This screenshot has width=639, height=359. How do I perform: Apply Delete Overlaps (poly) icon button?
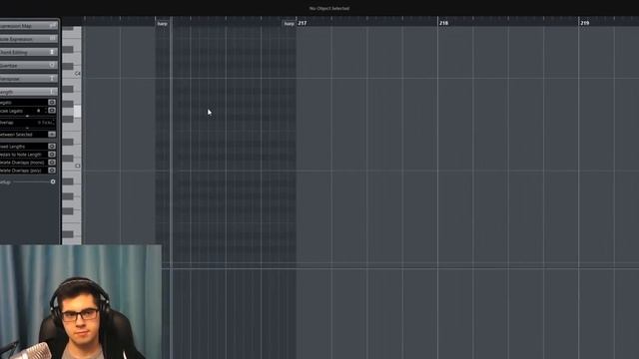[52, 171]
